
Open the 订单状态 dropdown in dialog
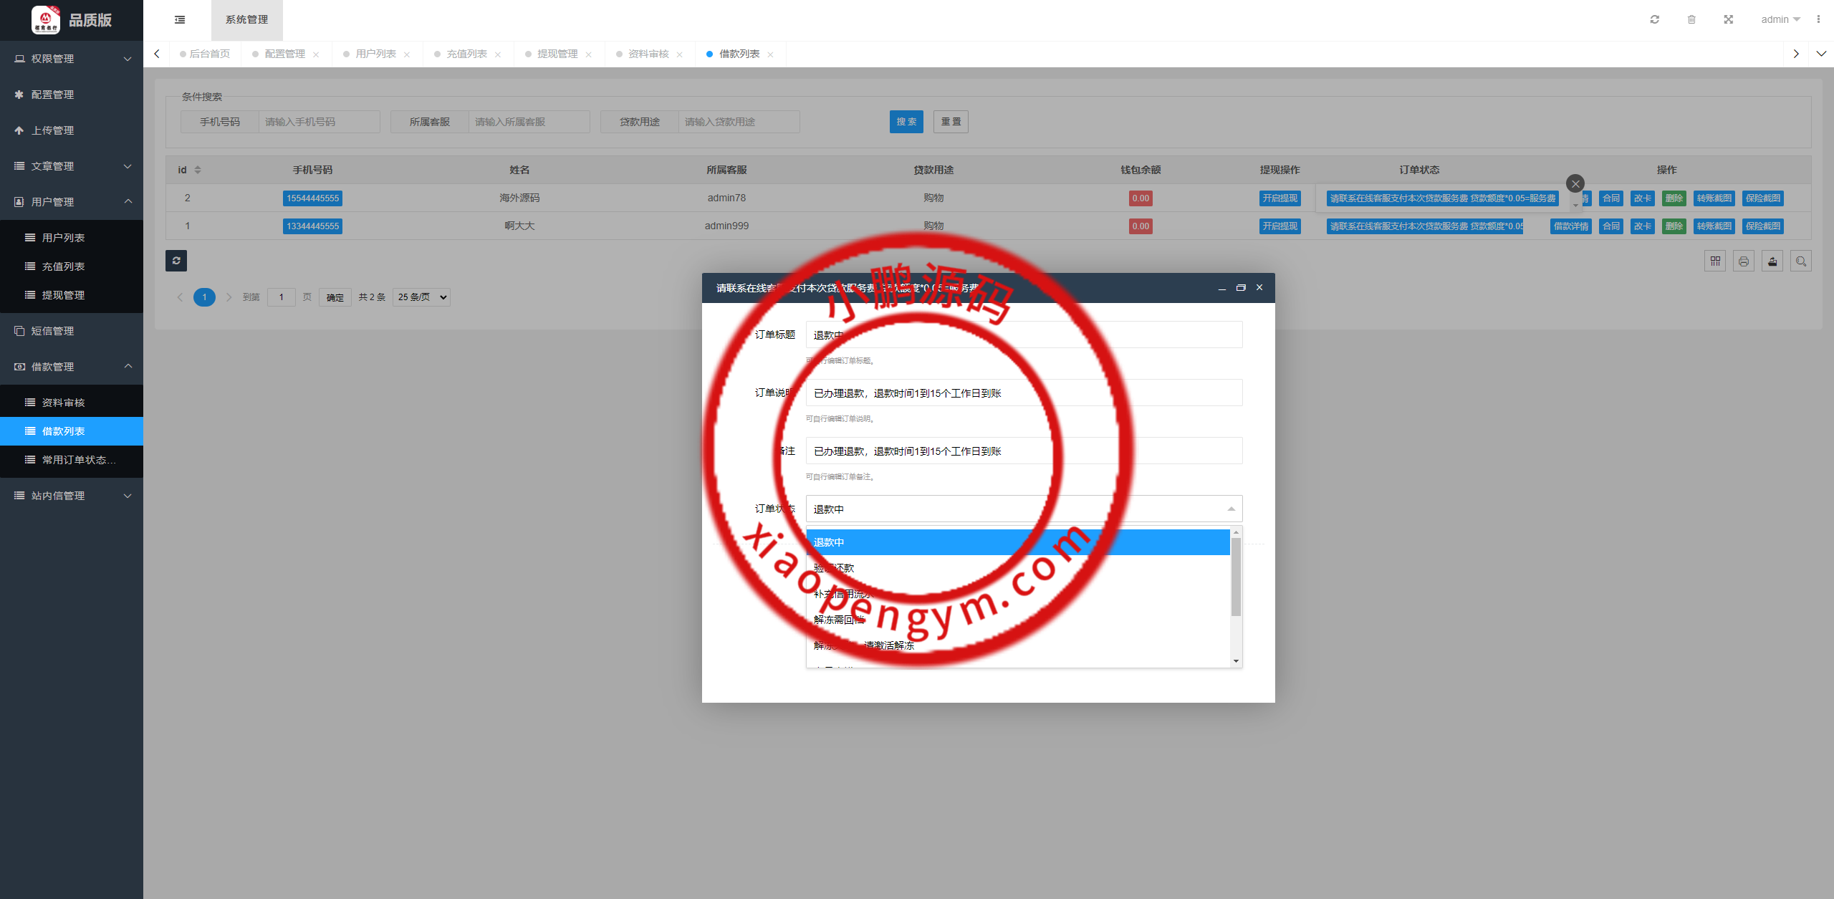coord(1023,509)
